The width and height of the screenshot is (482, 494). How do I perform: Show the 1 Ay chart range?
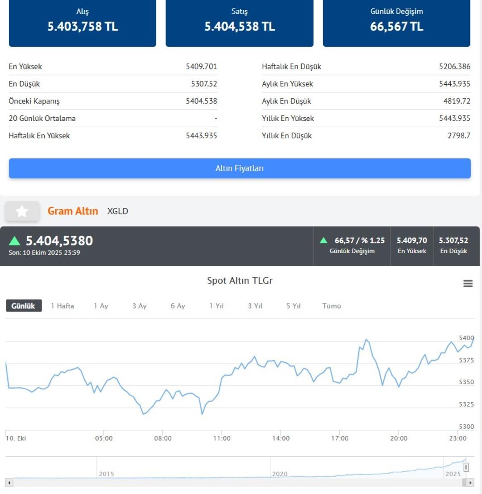101,306
